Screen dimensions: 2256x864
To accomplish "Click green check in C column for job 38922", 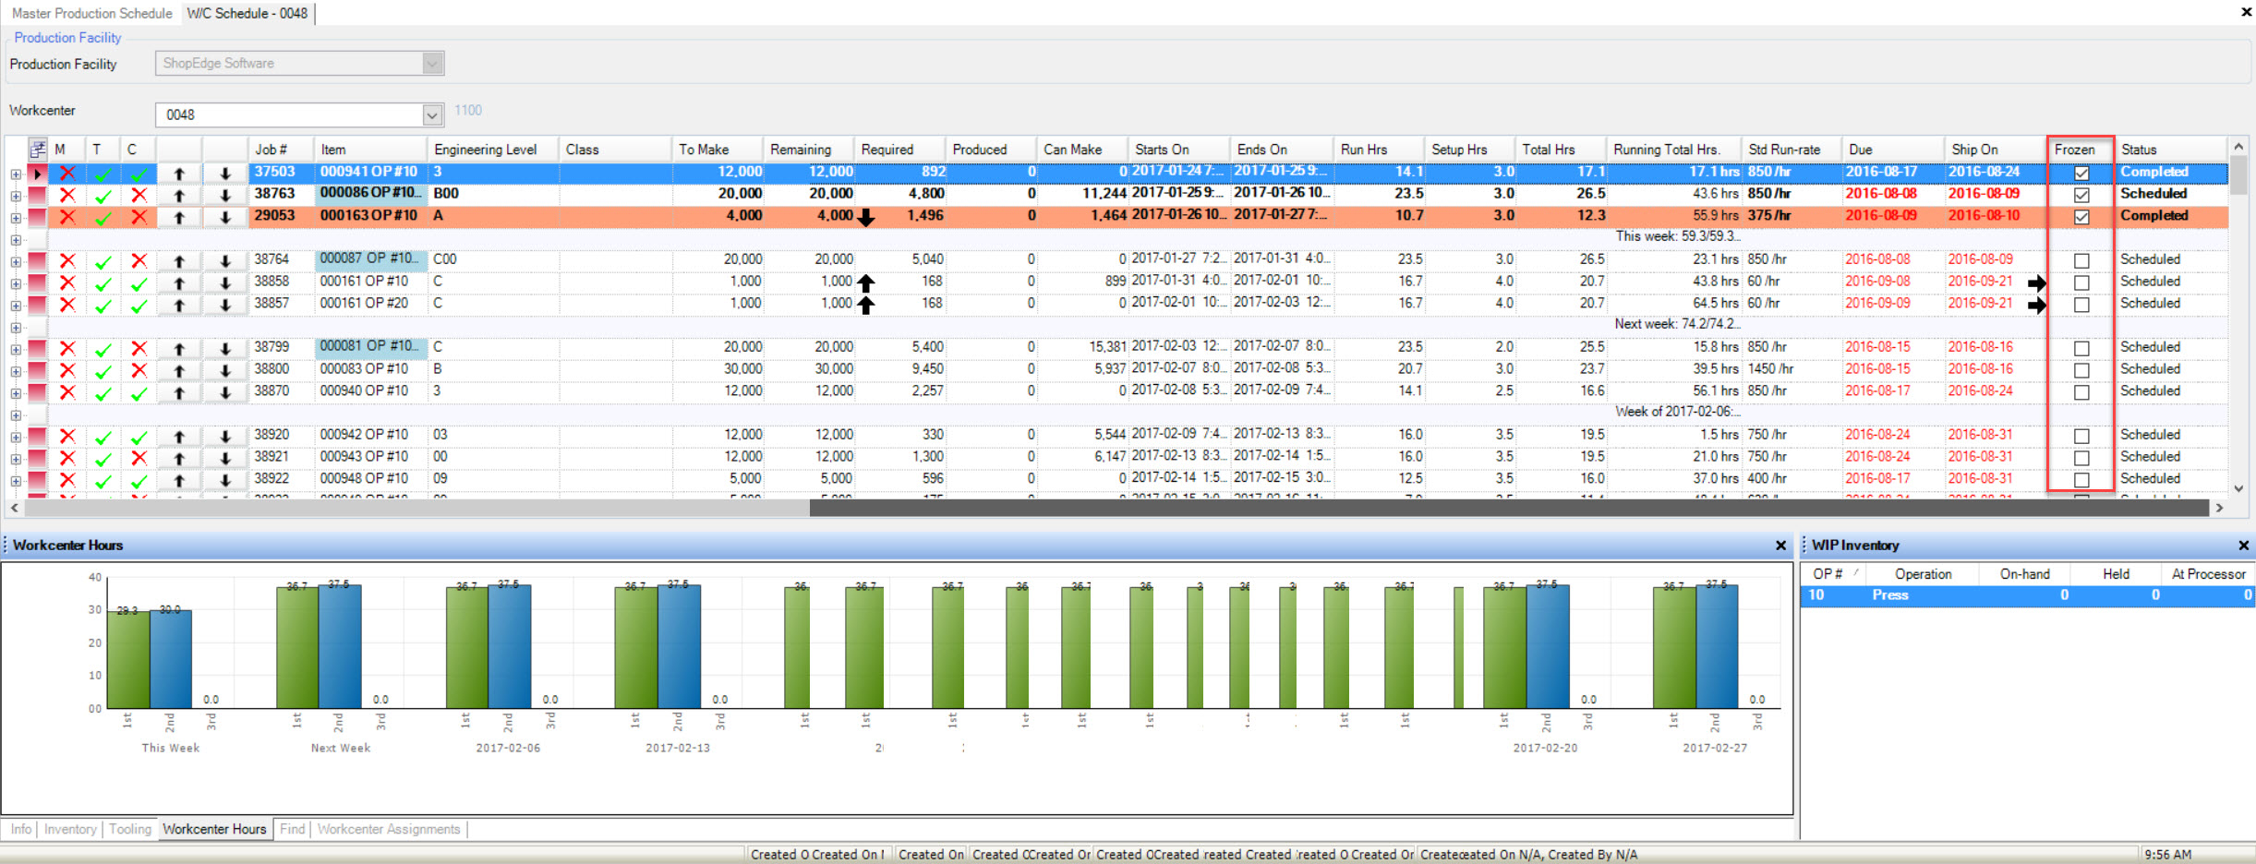I will pyautogui.click(x=139, y=481).
